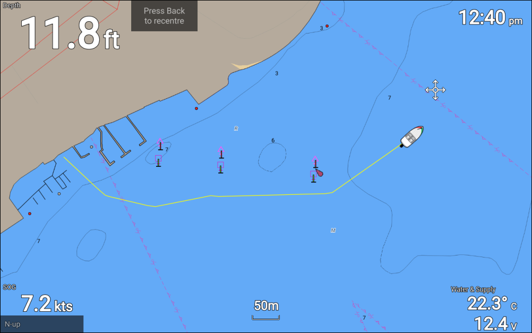Open the Depth 11.8 ft data overlay

point(70,32)
